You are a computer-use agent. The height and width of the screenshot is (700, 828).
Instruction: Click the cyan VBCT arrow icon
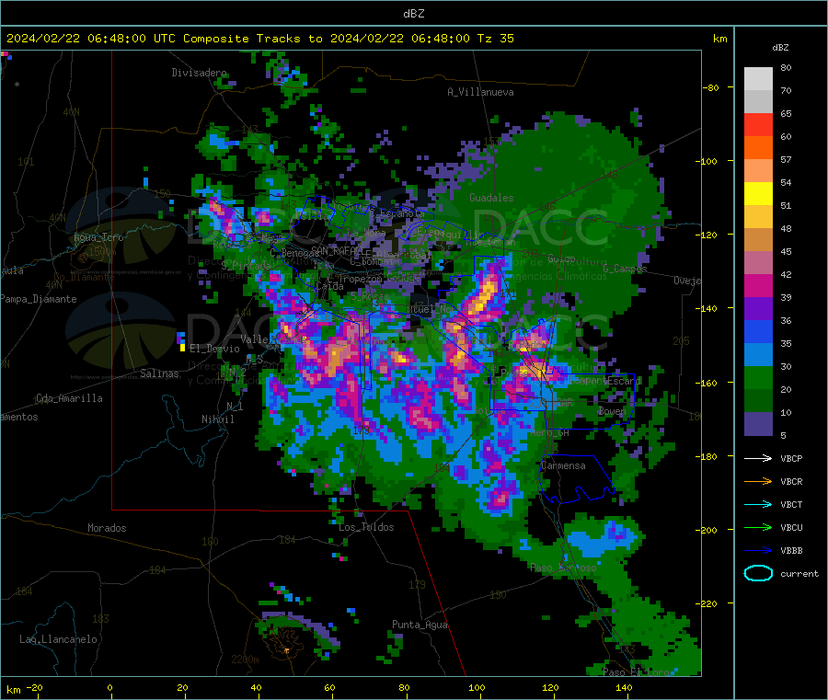tap(758, 505)
